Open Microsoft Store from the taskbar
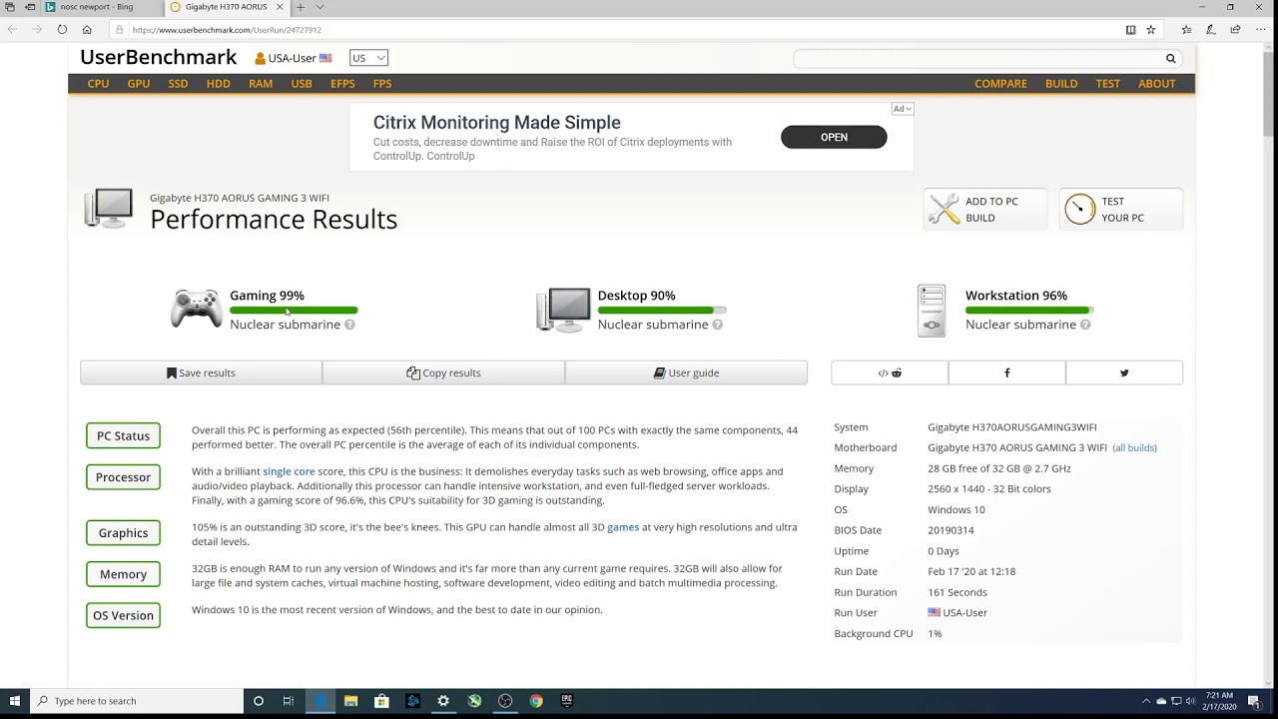 click(381, 701)
